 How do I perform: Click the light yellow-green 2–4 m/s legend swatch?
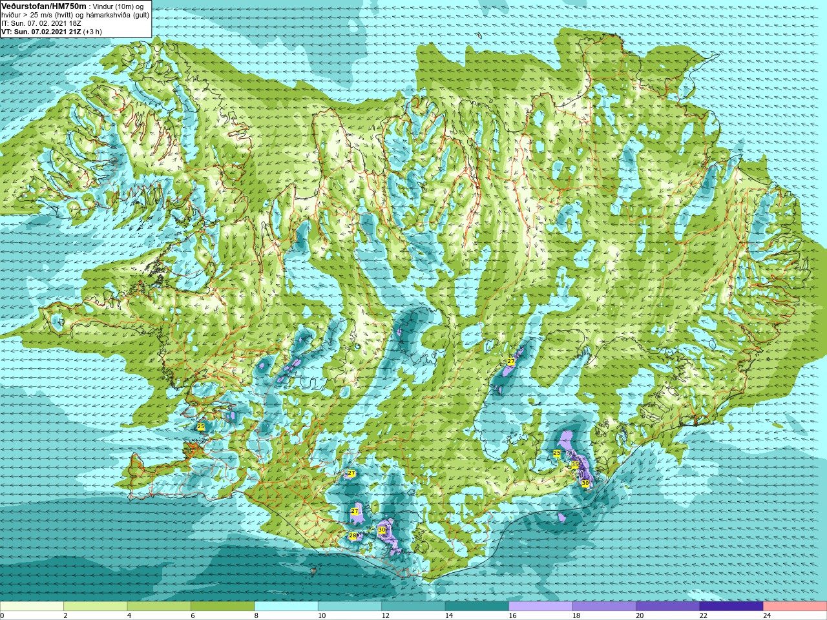click(95, 606)
